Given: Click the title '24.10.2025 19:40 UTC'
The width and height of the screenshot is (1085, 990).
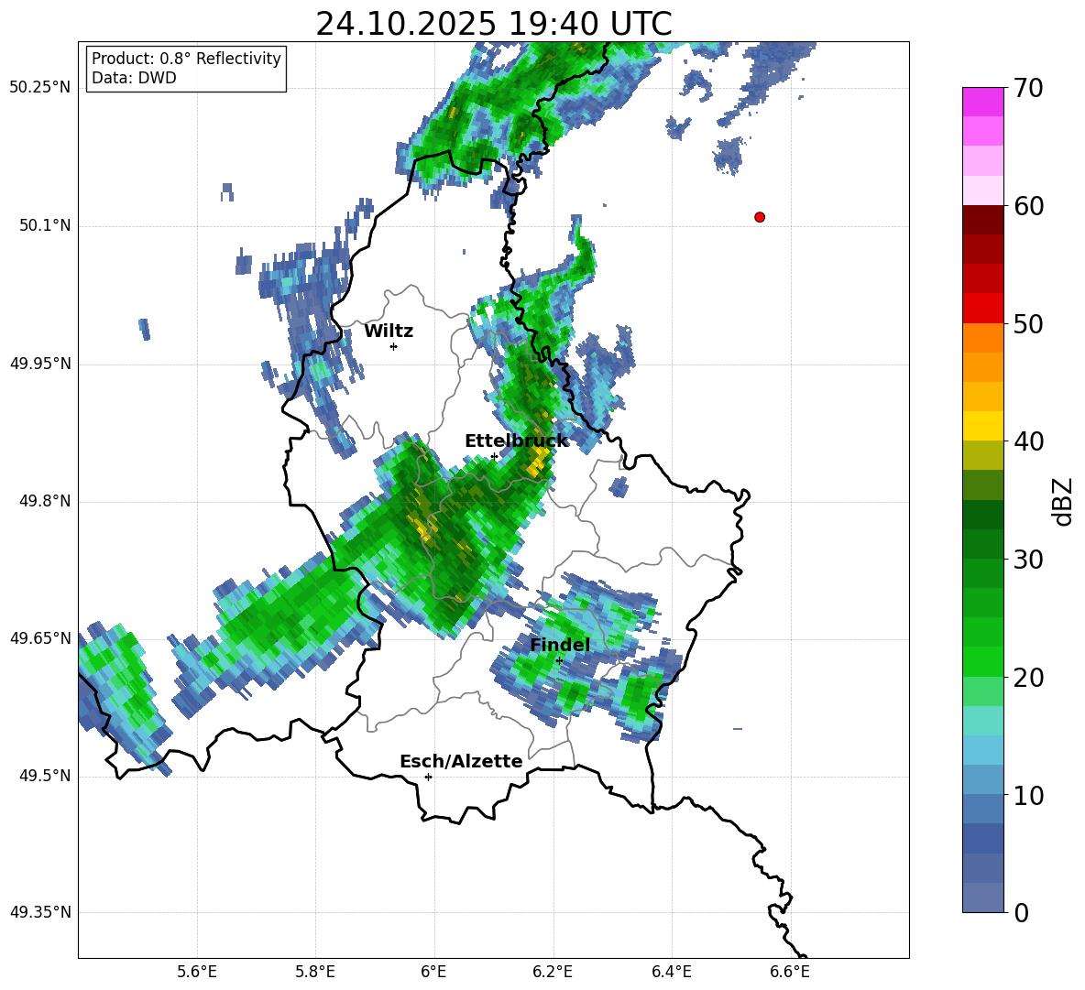Looking at the screenshot, I should tap(493, 24).
